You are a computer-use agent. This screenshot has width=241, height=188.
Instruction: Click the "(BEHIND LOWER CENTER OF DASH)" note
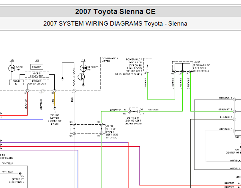click(x=55, y=120)
